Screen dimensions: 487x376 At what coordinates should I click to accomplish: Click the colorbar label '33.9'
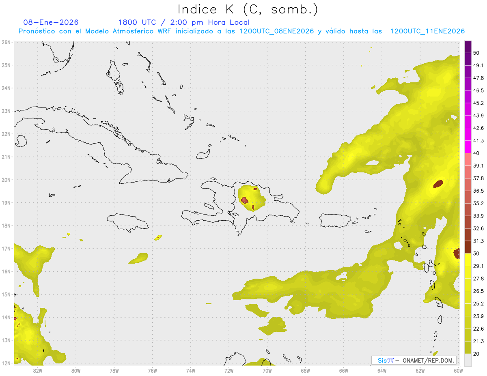pos(478,216)
